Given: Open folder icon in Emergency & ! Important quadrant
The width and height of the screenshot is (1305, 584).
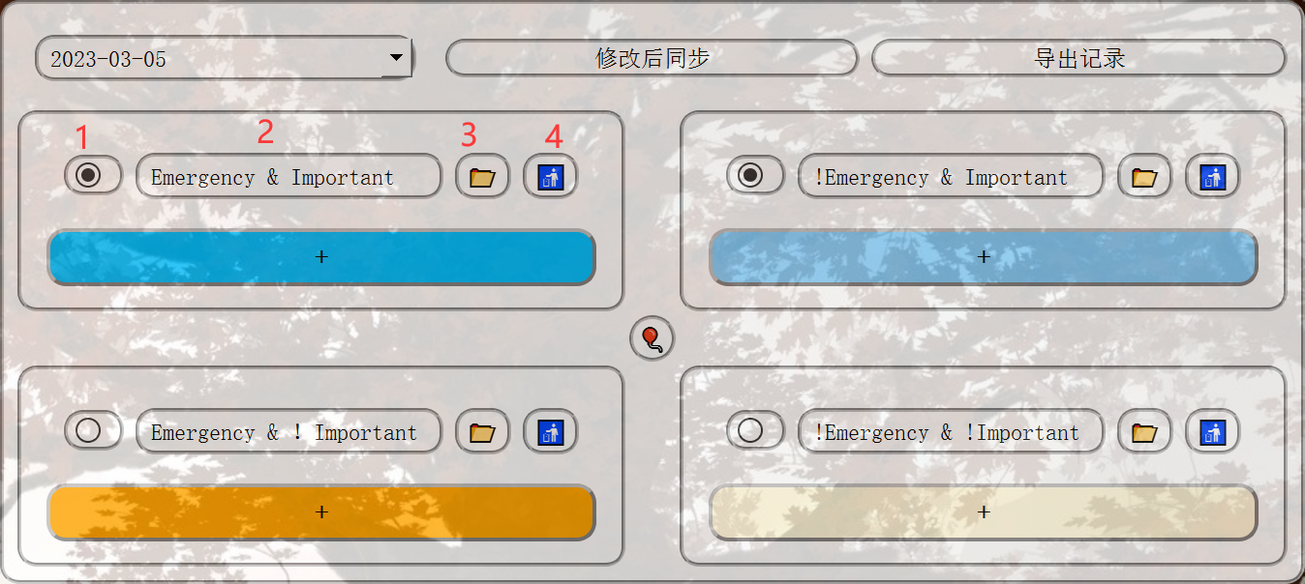Looking at the screenshot, I should point(482,432).
